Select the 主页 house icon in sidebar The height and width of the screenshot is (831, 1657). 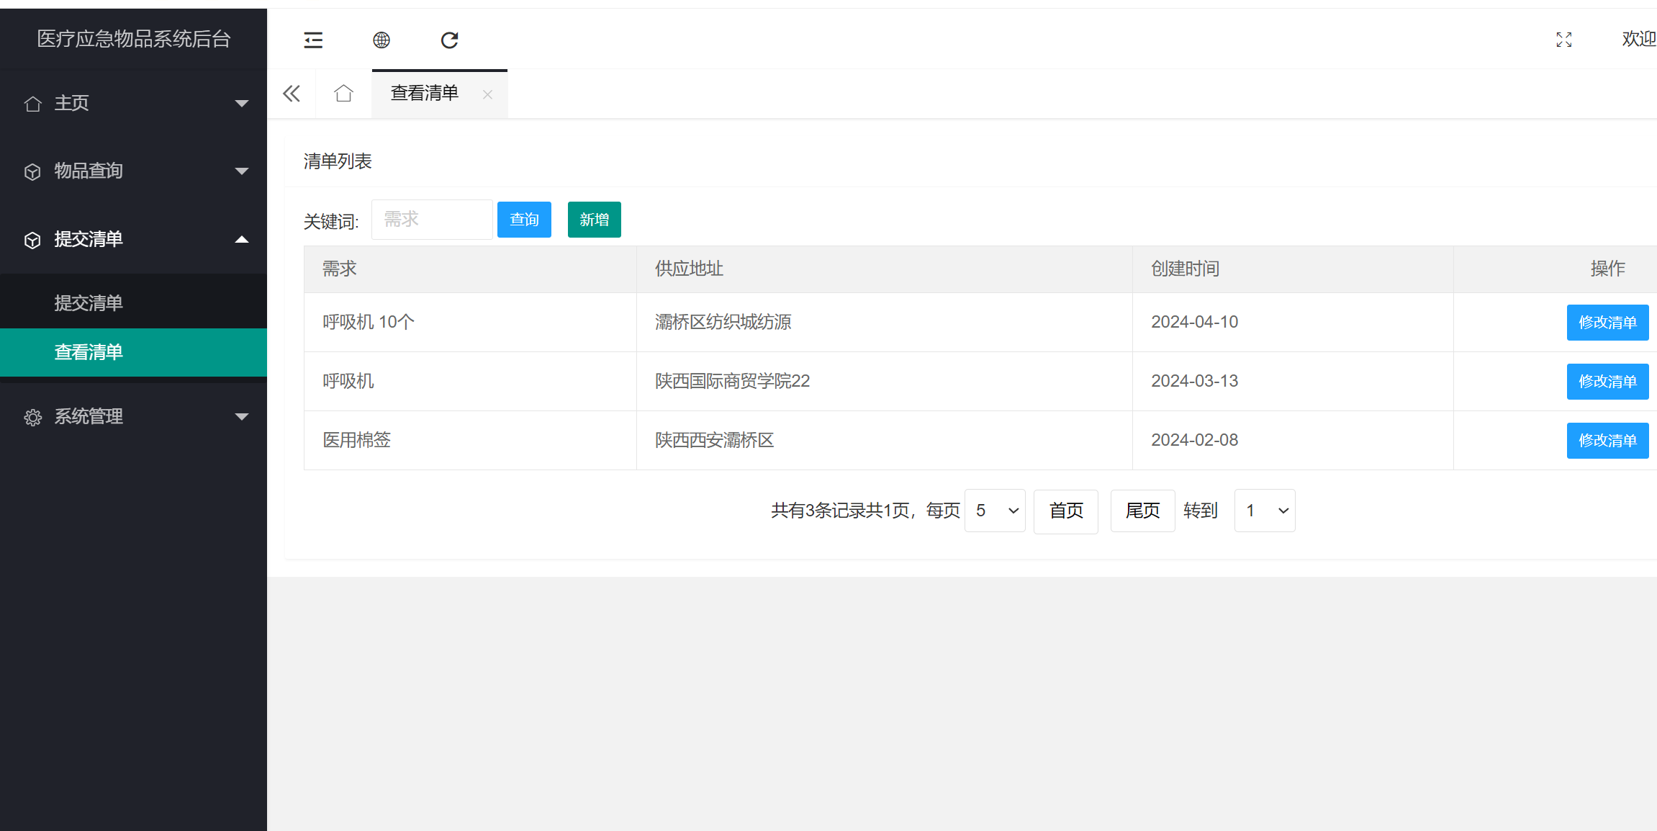click(32, 103)
